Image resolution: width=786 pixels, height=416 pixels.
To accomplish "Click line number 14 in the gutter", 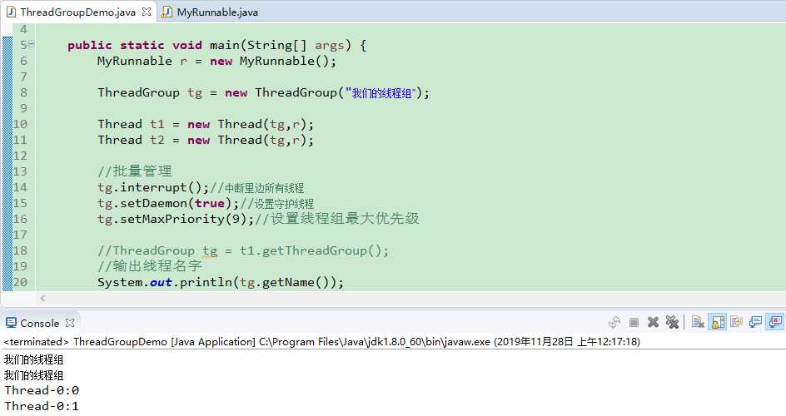I will pos(20,187).
